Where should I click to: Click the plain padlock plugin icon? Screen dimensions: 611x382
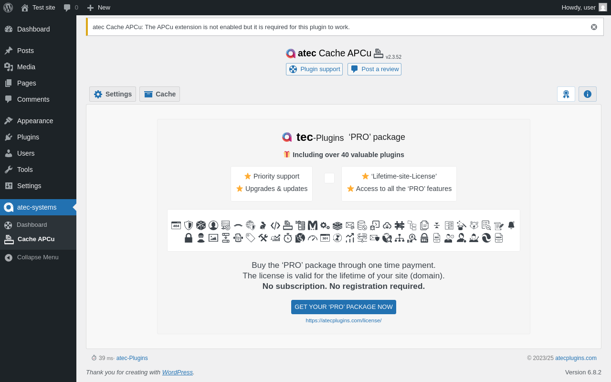coord(189,238)
